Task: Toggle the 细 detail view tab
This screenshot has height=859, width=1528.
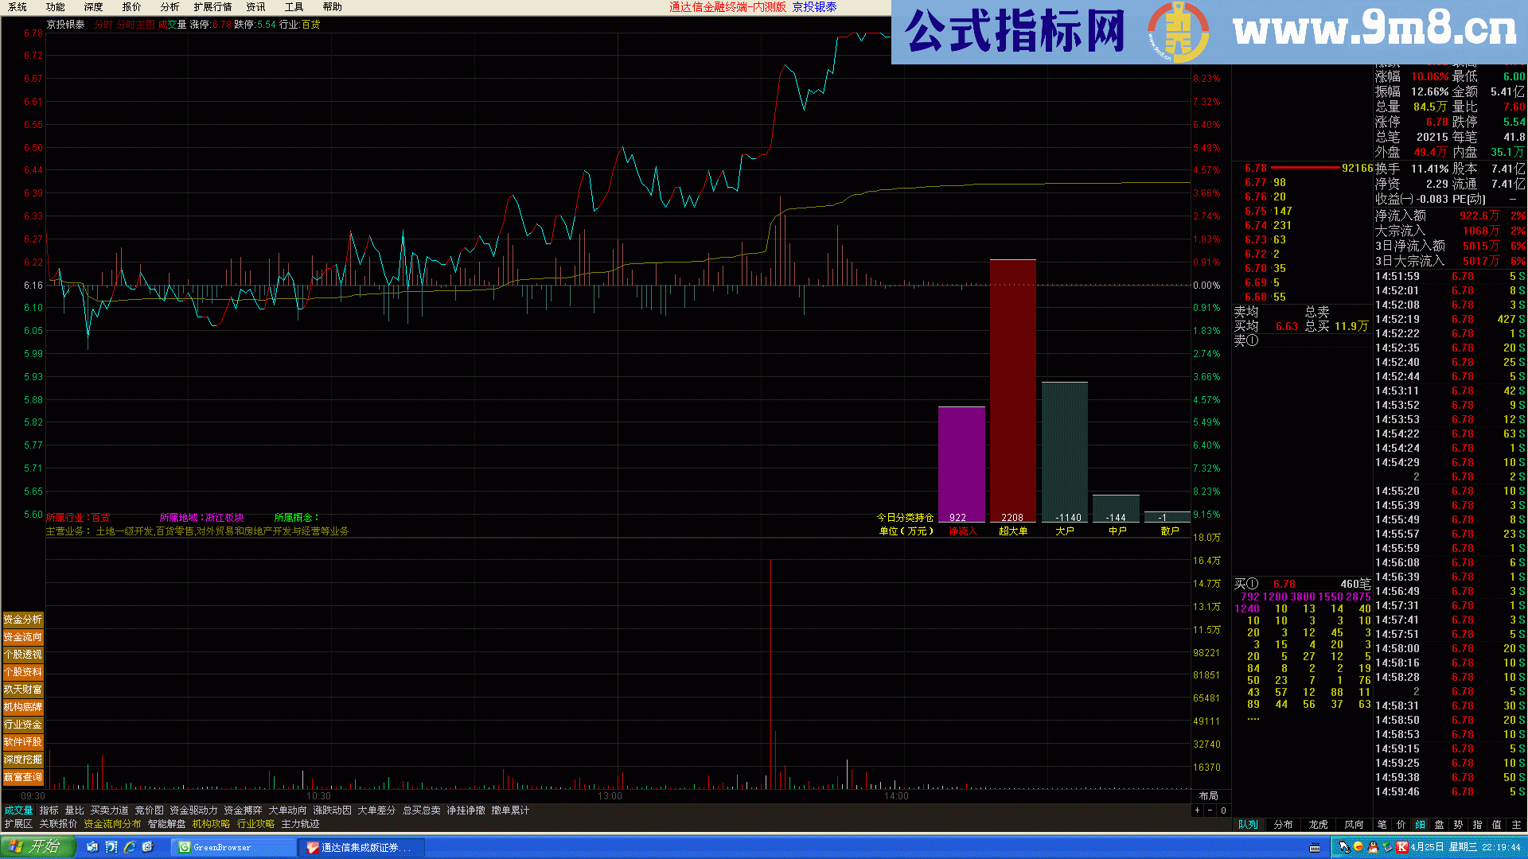Action: coord(1420,825)
